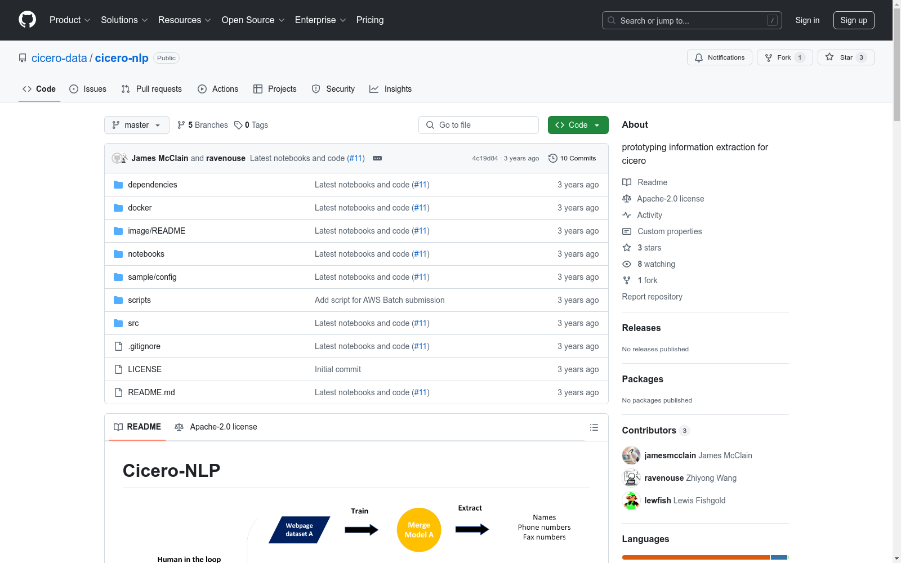This screenshot has height=563, width=901.
Task: Open the Resources dropdown
Action: click(x=185, y=20)
